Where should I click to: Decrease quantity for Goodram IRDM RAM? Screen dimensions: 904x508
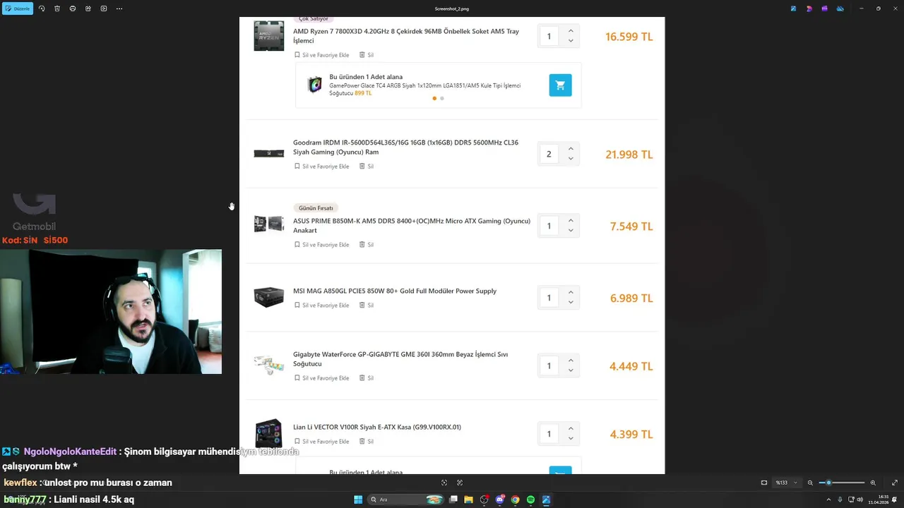(571, 159)
